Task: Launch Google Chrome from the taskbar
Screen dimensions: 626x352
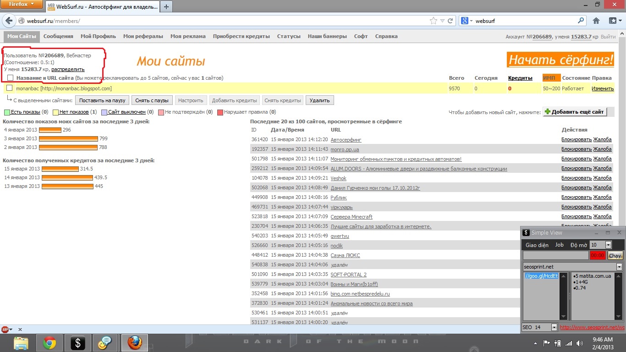Action: point(49,343)
